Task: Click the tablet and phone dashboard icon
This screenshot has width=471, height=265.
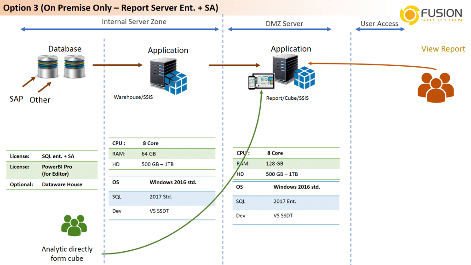Action: [x=261, y=81]
